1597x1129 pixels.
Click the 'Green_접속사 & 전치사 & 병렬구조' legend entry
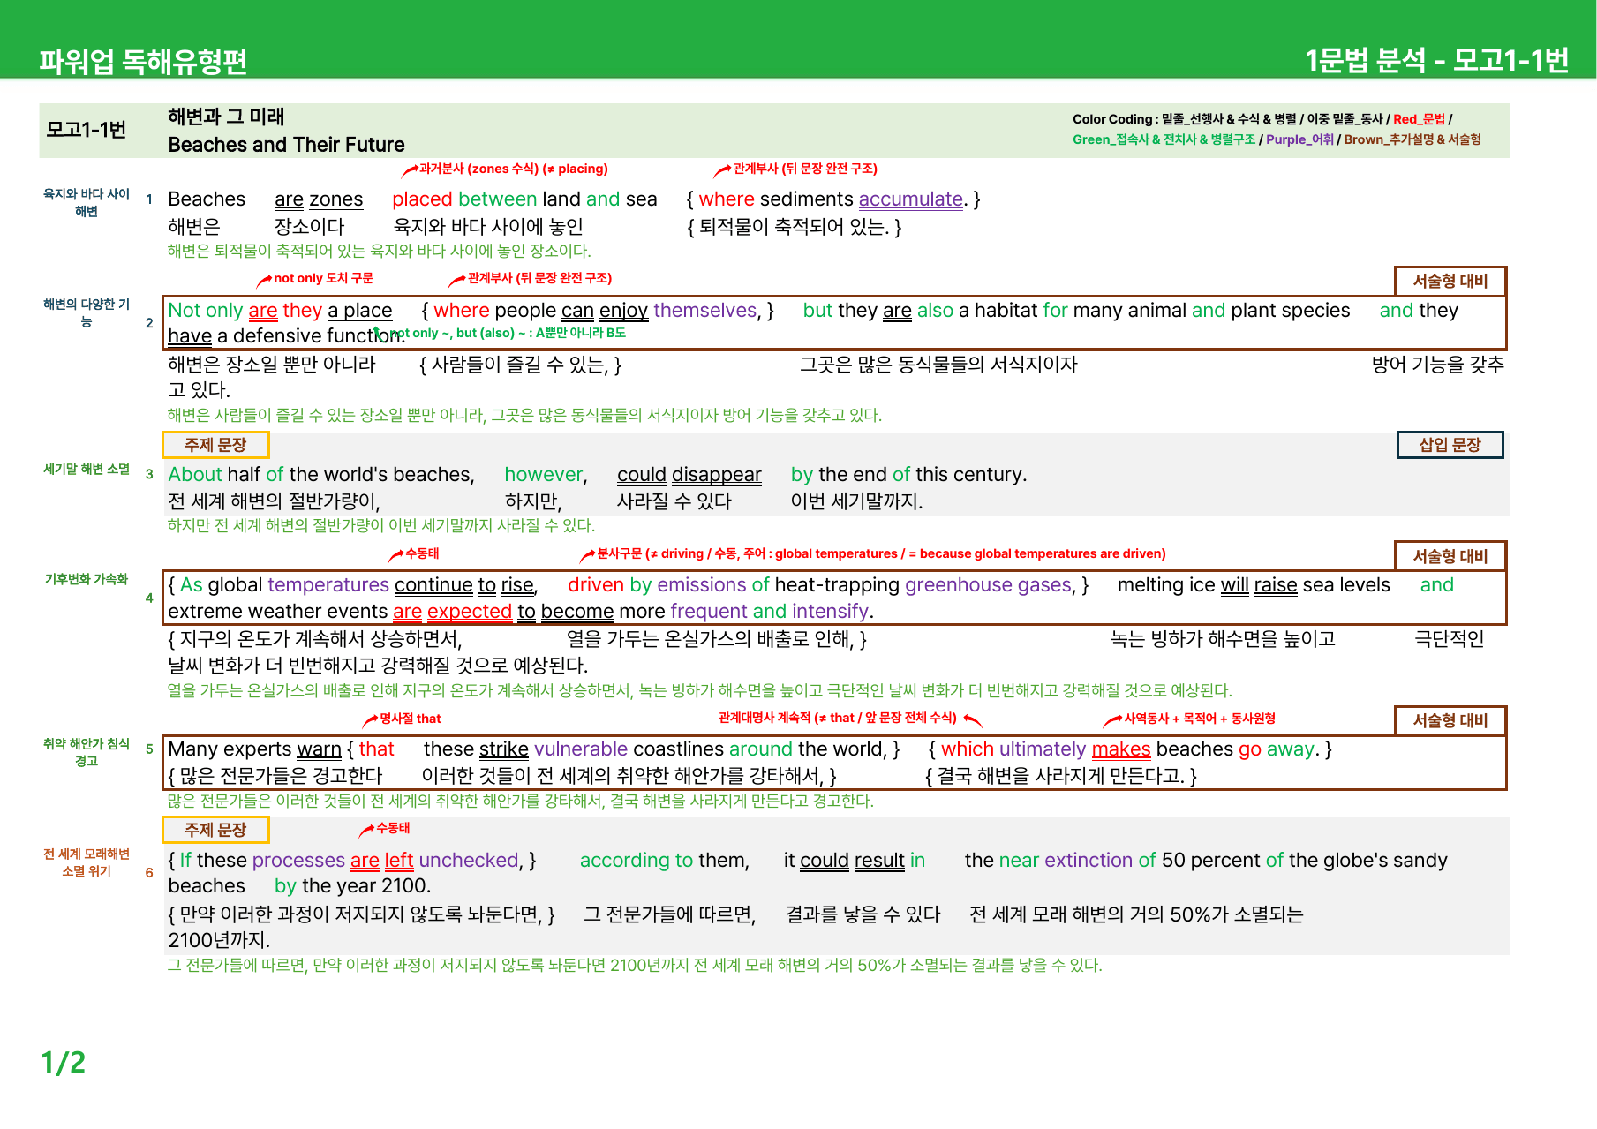pyautogui.click(x=1164, y=139)
